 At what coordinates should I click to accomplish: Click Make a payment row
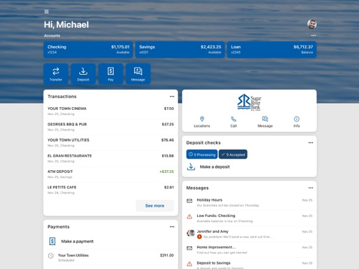click(x=111, y=241)
